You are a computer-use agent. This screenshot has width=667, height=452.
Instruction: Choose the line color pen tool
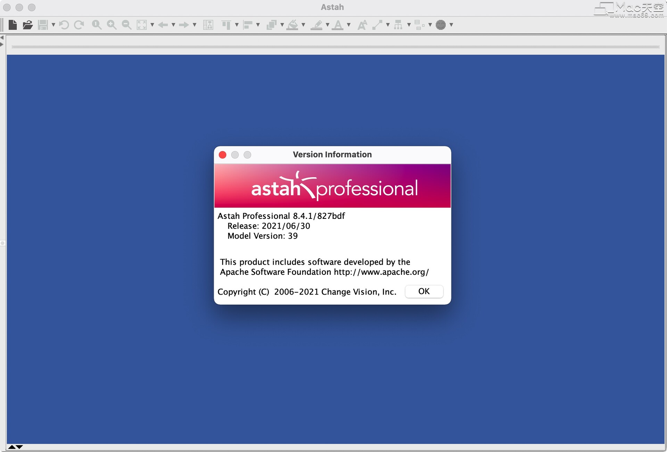click(x=316, y=25)
